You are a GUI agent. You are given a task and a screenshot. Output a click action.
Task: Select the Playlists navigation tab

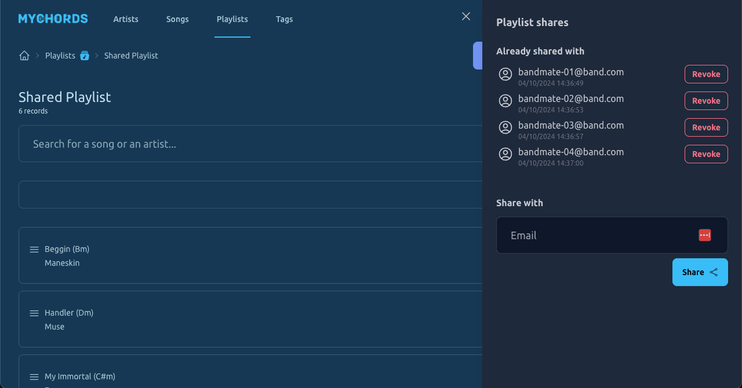[x=232, y=19]
